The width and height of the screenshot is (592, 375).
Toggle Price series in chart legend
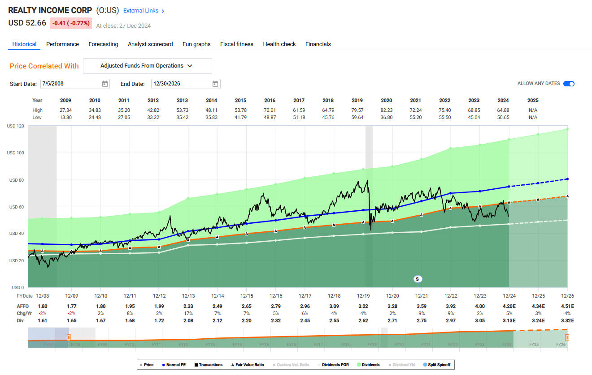click(146, 365)
